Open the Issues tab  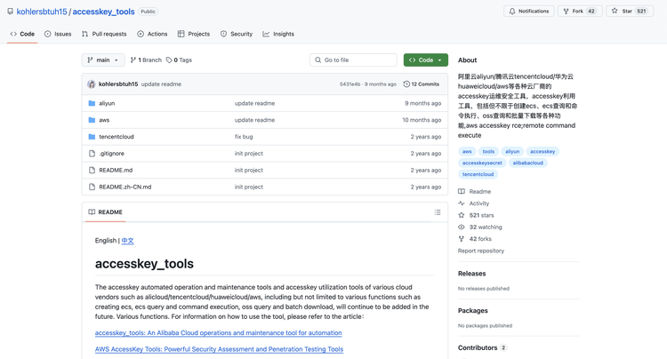[x=58, y=34]
